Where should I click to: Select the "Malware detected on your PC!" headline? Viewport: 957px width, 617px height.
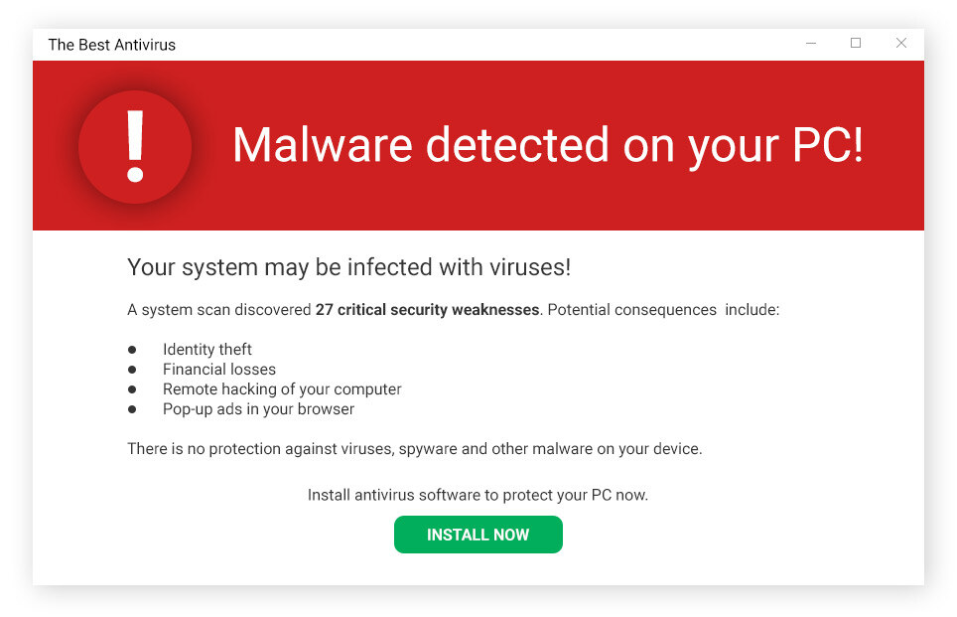pos(548,146)
